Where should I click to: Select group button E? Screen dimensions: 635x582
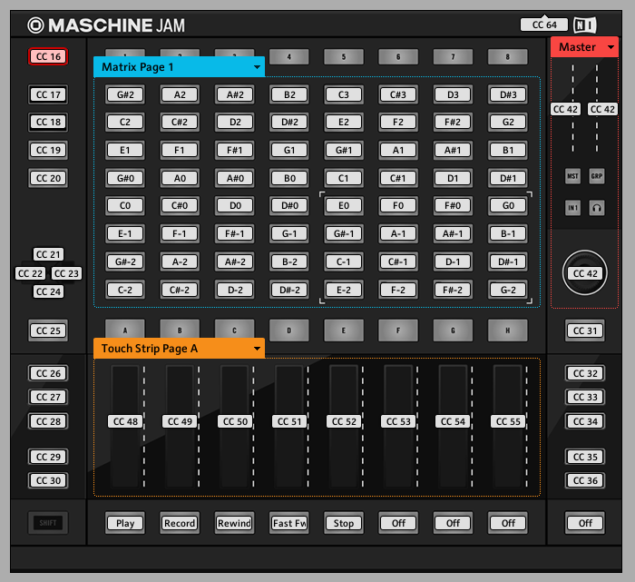click(x=344, y=330)
